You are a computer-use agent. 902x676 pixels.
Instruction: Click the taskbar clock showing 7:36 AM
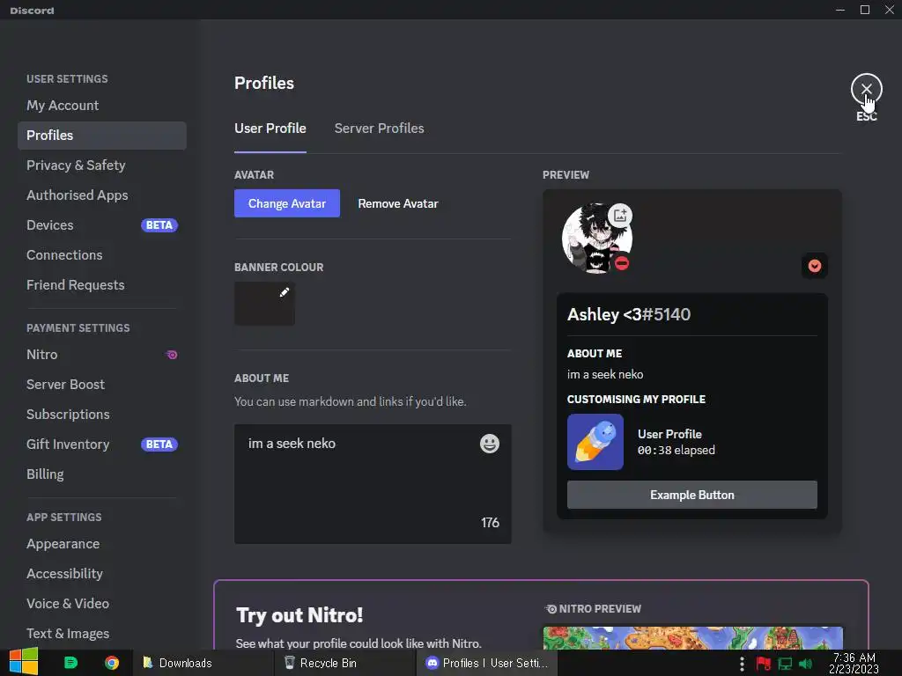[x=854, y=664]
